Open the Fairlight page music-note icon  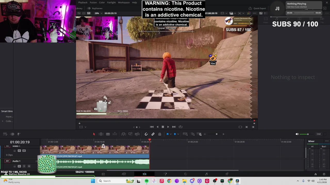click(x=206, y=174)
